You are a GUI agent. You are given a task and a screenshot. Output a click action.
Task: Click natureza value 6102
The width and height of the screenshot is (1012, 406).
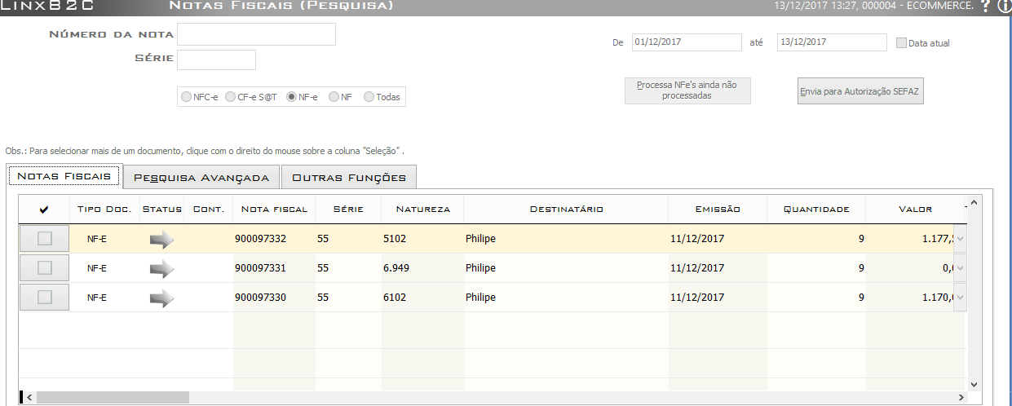395,298
